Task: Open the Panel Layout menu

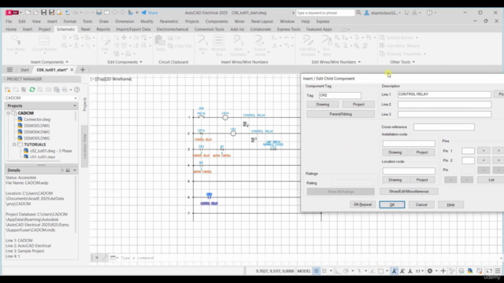Action: point(261,21)
